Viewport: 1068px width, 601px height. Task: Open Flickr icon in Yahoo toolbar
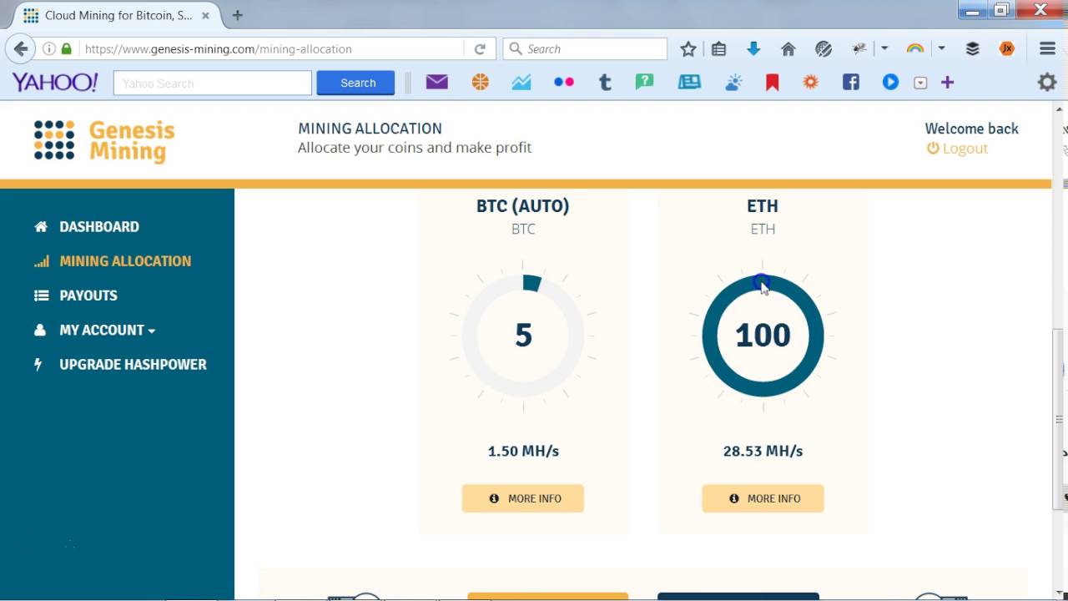(x=564, y=82)
